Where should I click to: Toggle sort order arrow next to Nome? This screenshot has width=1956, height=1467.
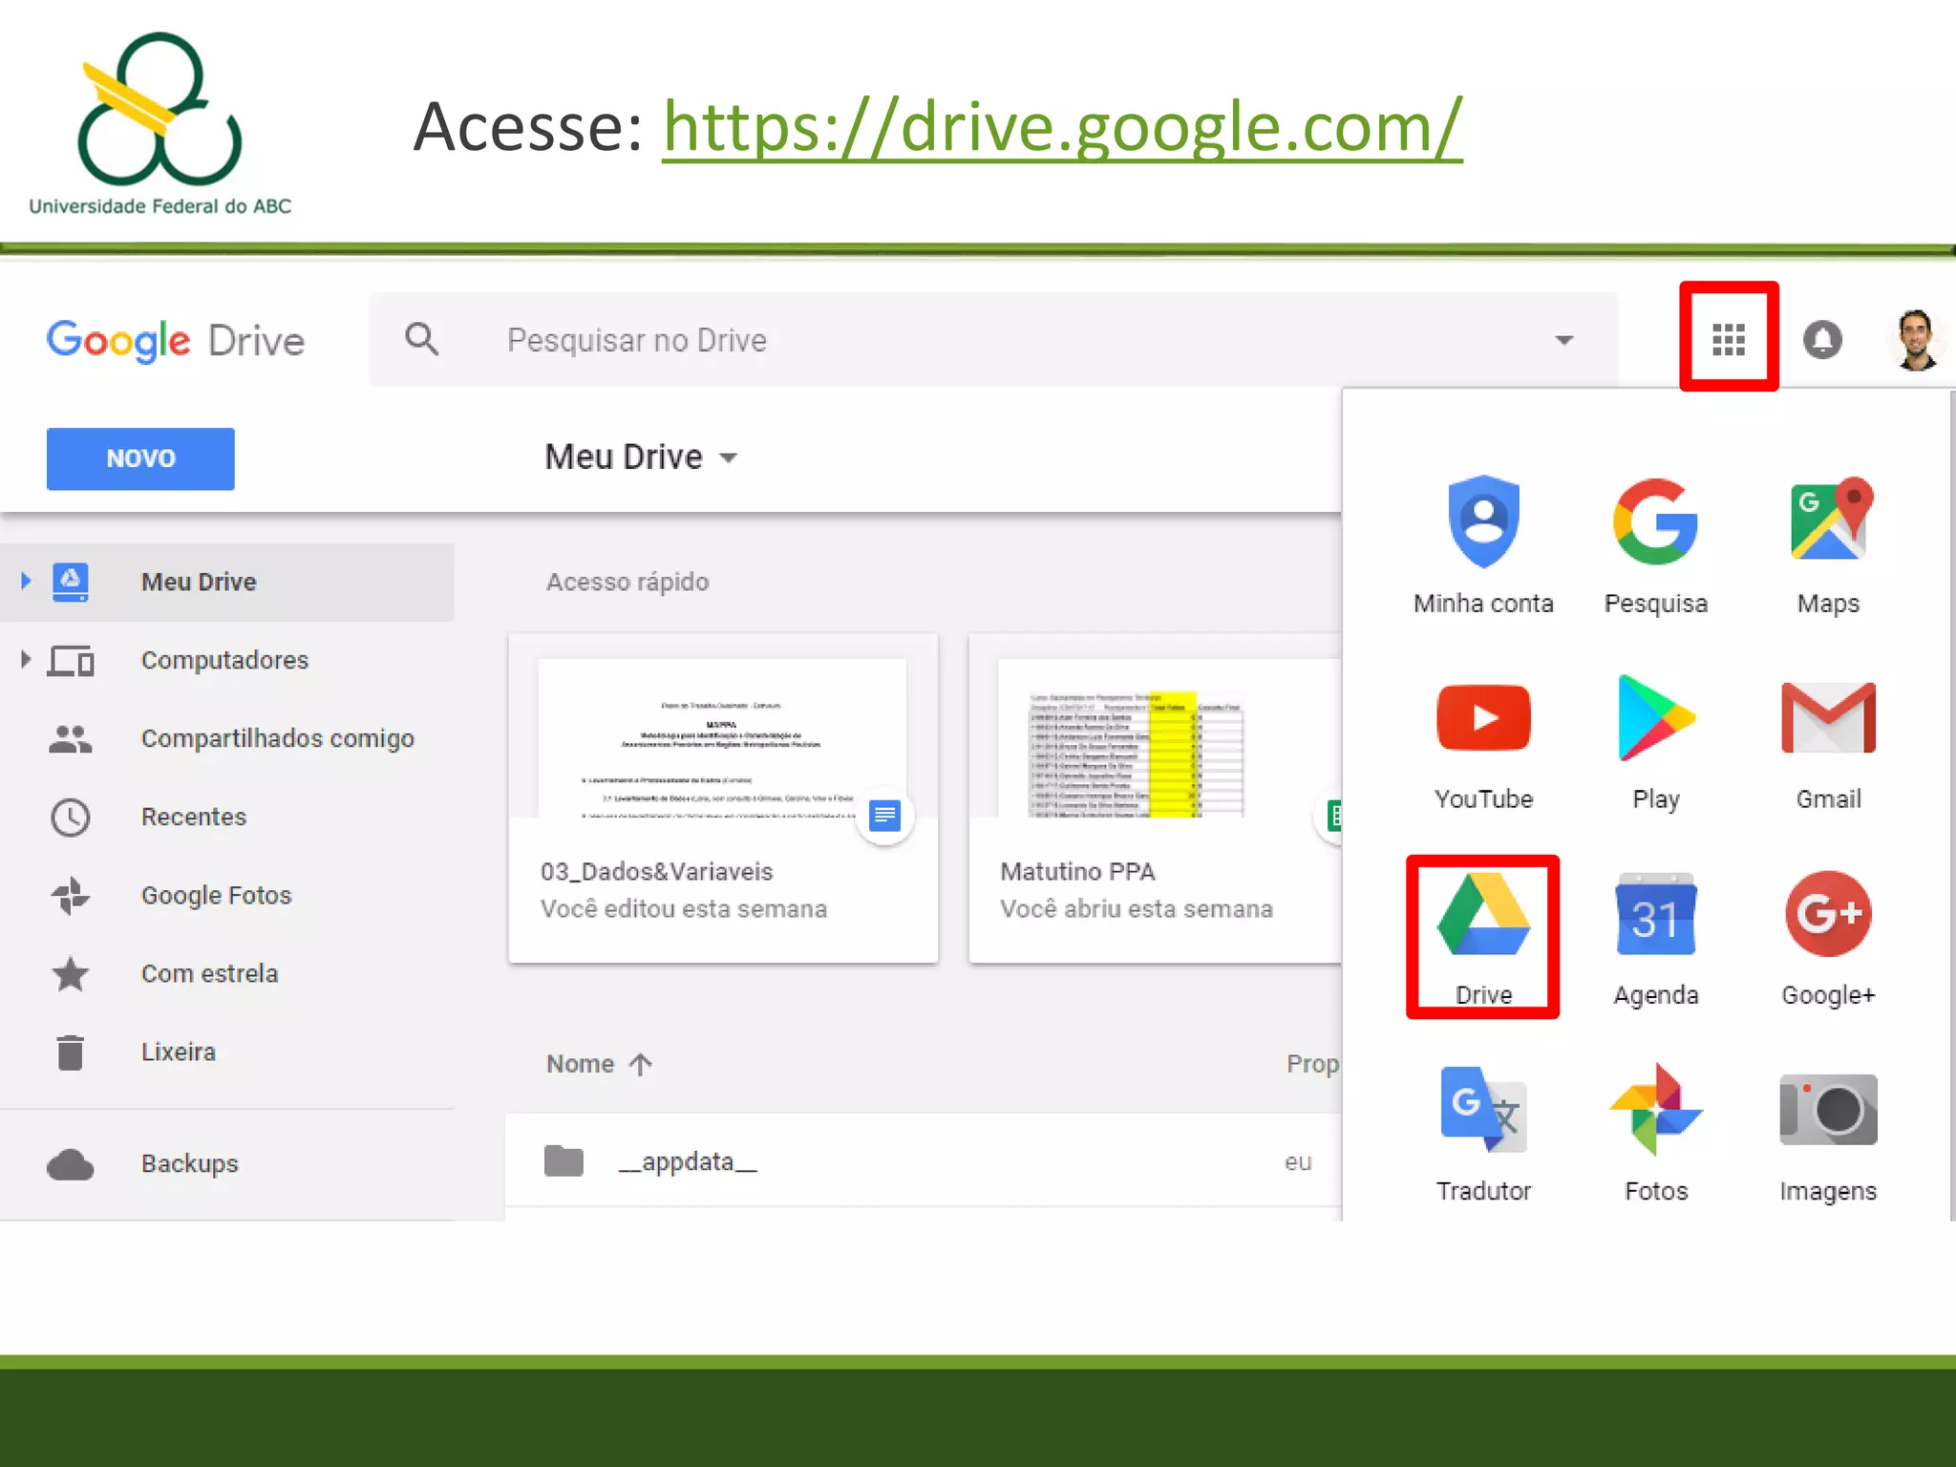640,1064
